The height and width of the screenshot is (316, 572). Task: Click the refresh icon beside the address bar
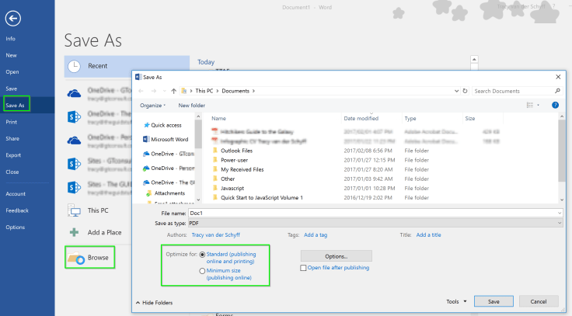[465, 91]
